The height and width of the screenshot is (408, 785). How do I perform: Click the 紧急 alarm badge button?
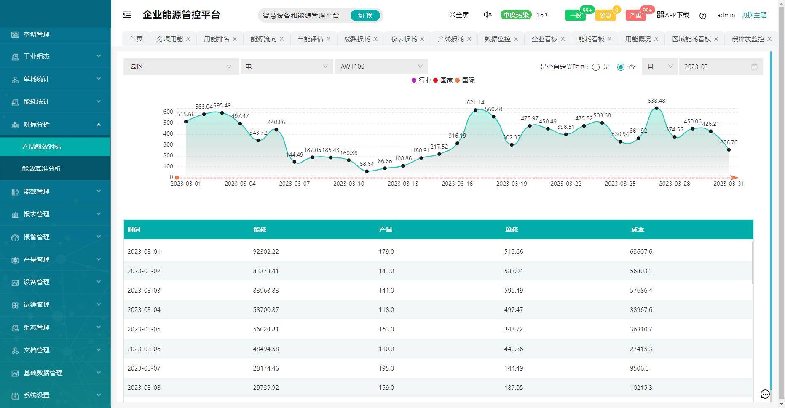pyautogui.click(x=605, y=16)
